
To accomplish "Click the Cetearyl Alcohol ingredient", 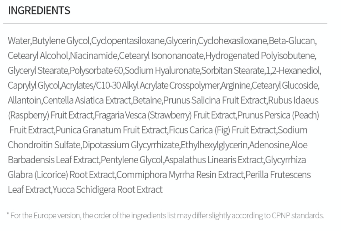I will tap(38, 56).
